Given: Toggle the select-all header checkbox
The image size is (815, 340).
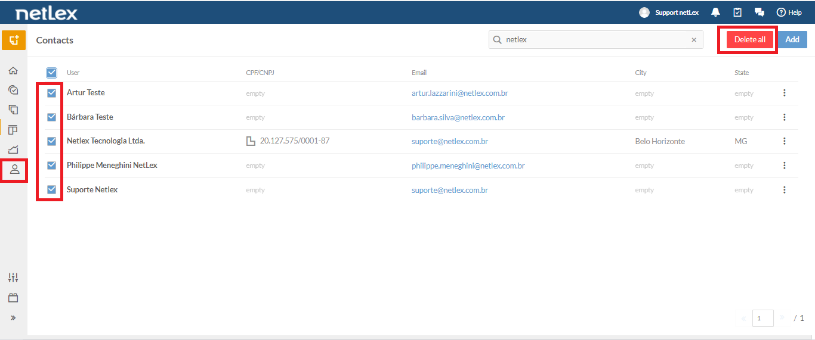Looking at the screenshot, I should 52,73.
